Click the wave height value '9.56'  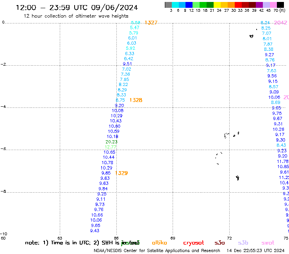click(272, 76)
